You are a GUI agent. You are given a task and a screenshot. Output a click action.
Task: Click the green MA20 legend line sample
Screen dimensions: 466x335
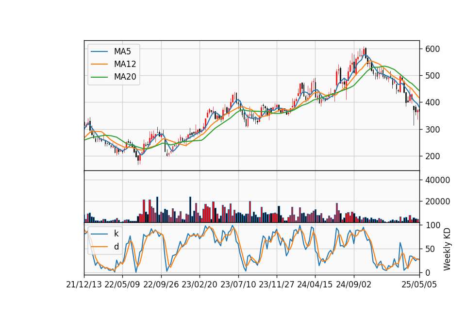(99, 77)
